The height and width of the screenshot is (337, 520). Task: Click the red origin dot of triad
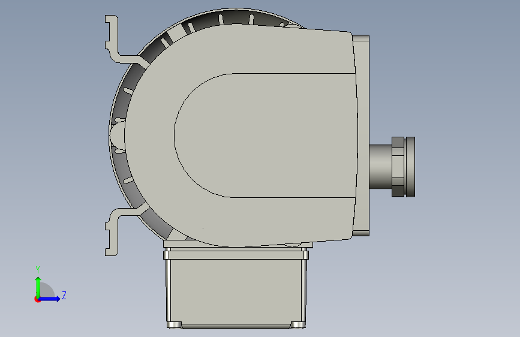[x=37, y=299]
